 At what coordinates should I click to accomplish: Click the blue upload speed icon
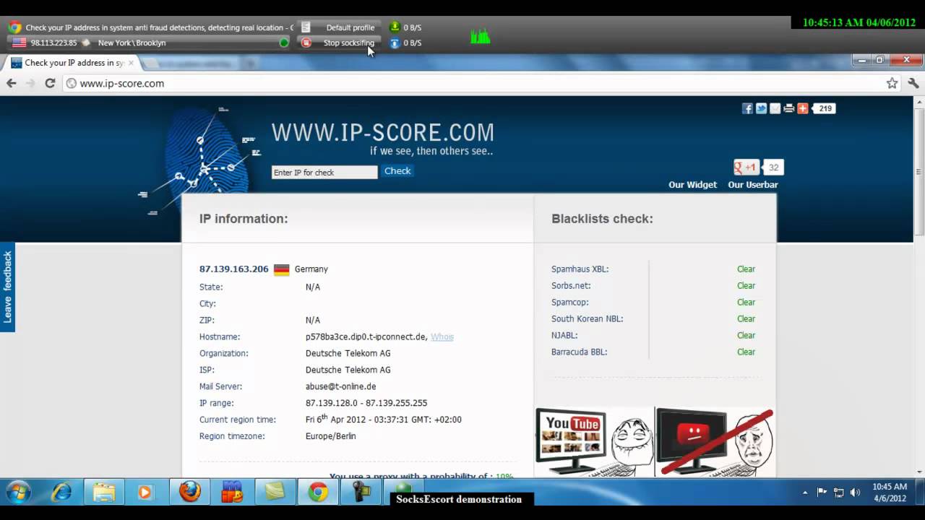[x=395, y=43]
